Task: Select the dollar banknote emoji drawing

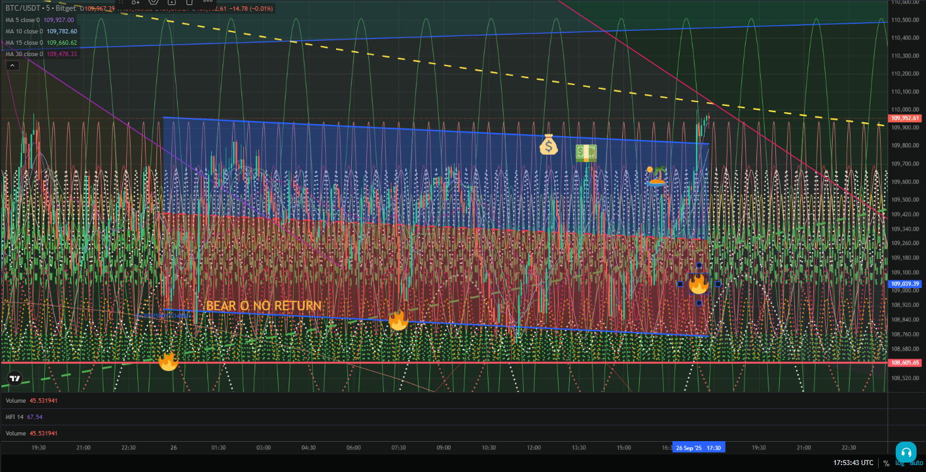Action: pos(586,153)
